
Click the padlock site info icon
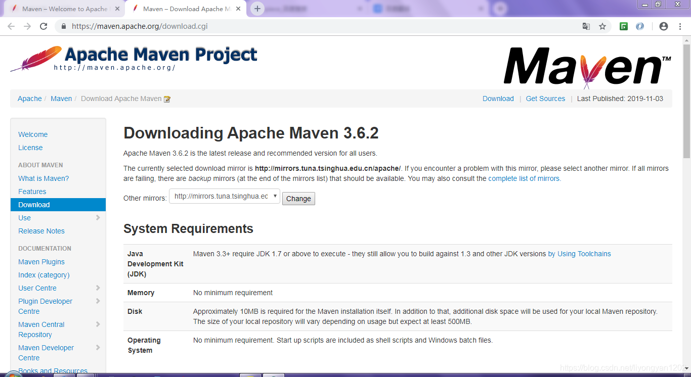click(64, 26)
